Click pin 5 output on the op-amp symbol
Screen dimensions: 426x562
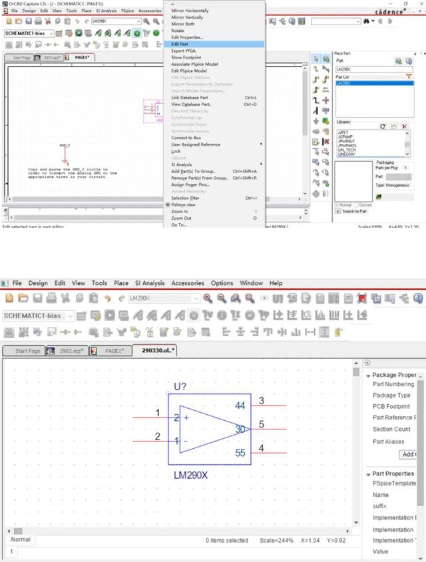click(269, 429)
